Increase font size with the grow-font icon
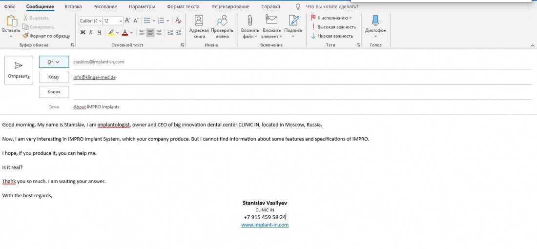Image resolution: width=537 pixels, height=249 pixels. (x=127, y=21)
